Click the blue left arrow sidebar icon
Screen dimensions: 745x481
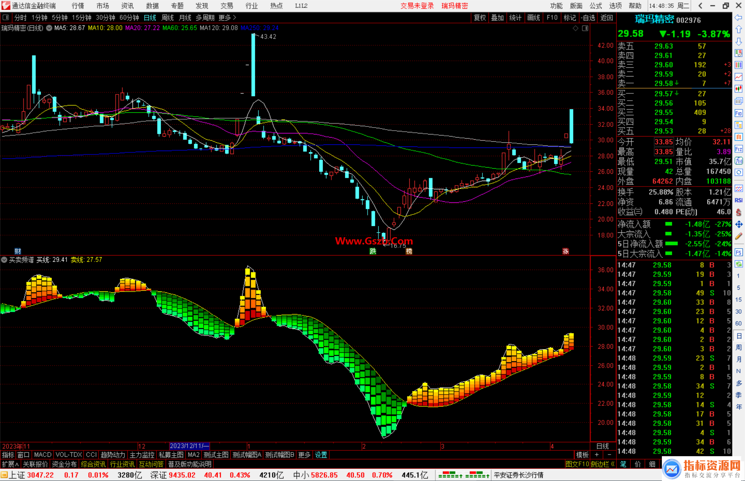tap(738, 17)
